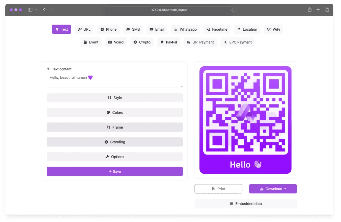Click the Print button

point(218,189)
